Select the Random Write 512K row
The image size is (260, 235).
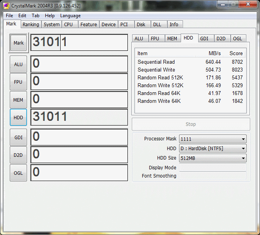tap(190, 85)
